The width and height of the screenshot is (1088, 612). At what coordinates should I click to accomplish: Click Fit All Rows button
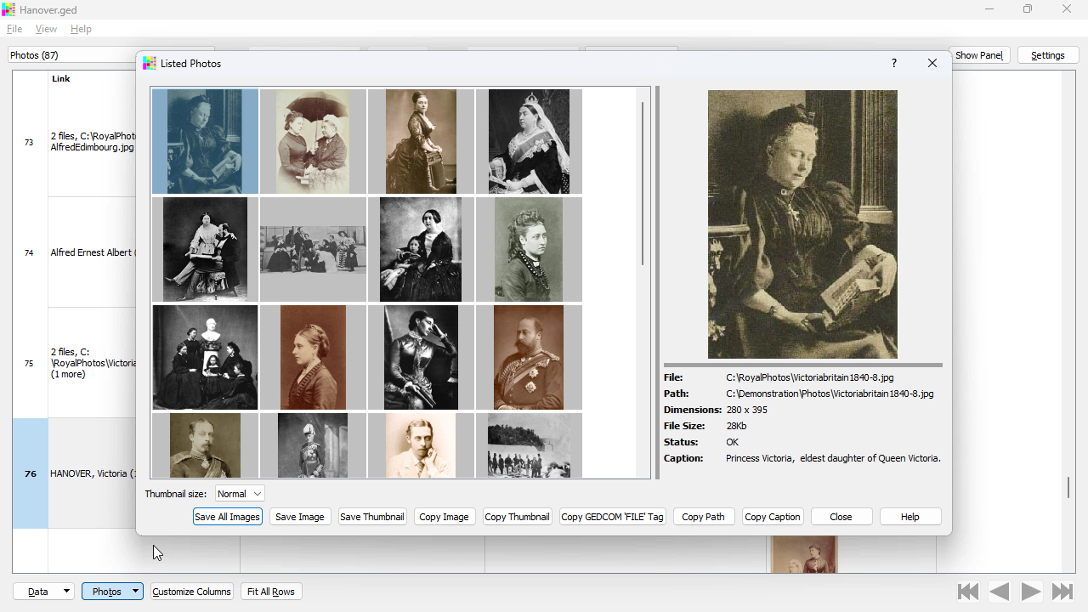271,592
